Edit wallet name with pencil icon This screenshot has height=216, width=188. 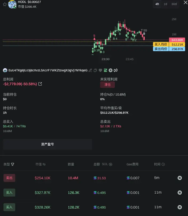click(x=90, y=70)
